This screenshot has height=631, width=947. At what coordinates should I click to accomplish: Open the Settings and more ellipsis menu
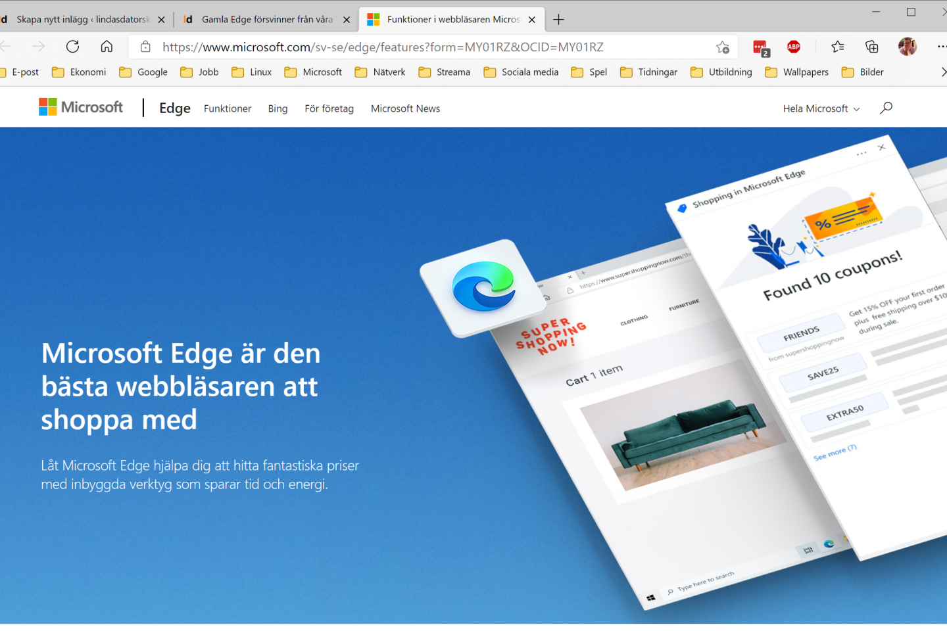click(x=941, y=47)
